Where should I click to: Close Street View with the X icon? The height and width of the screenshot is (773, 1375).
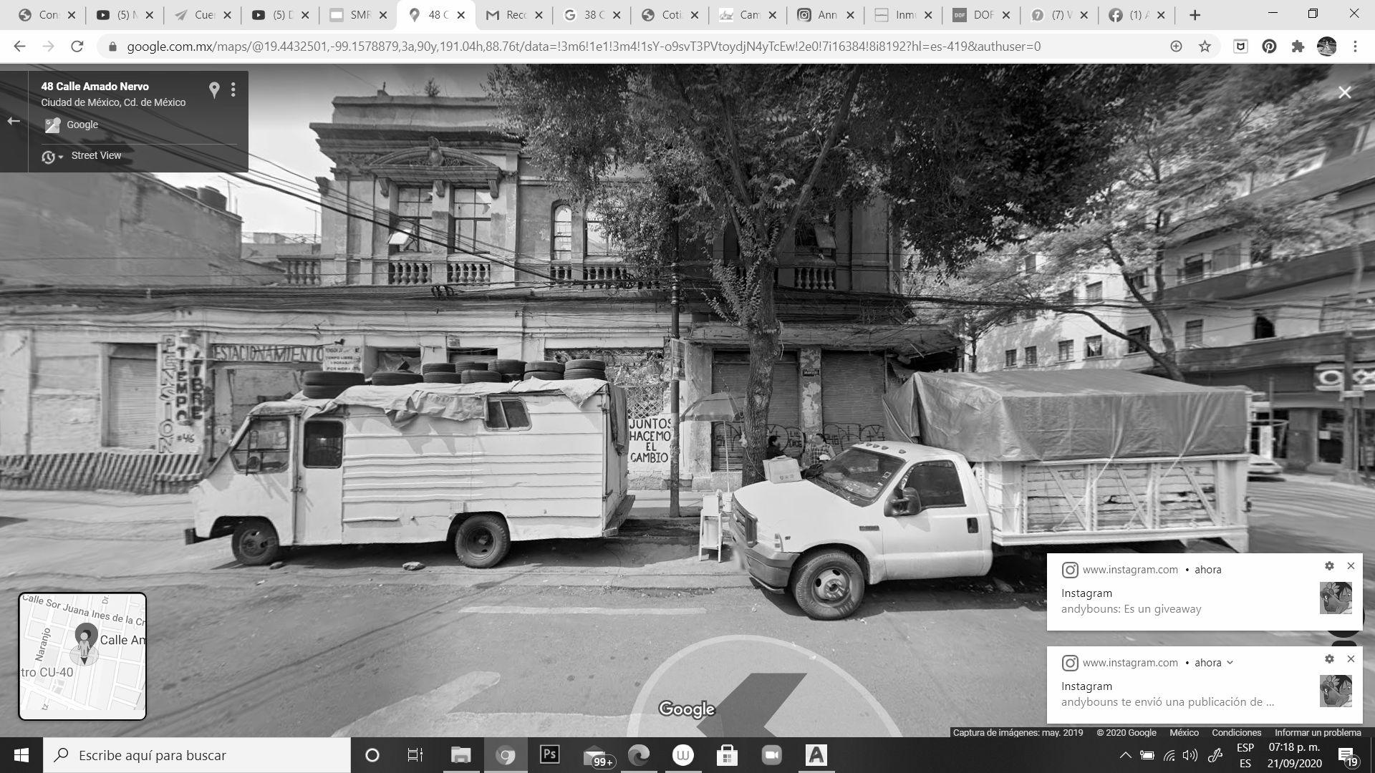point(1344,92)
